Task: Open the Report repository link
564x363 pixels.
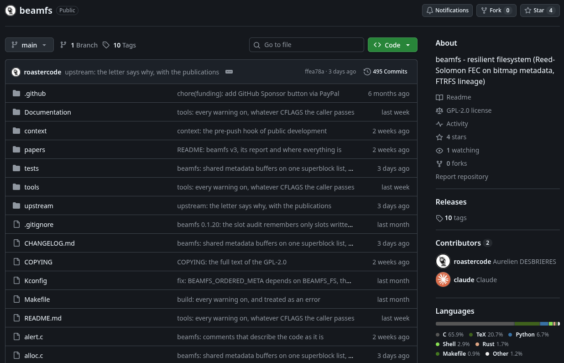Action: coord(462,177)
